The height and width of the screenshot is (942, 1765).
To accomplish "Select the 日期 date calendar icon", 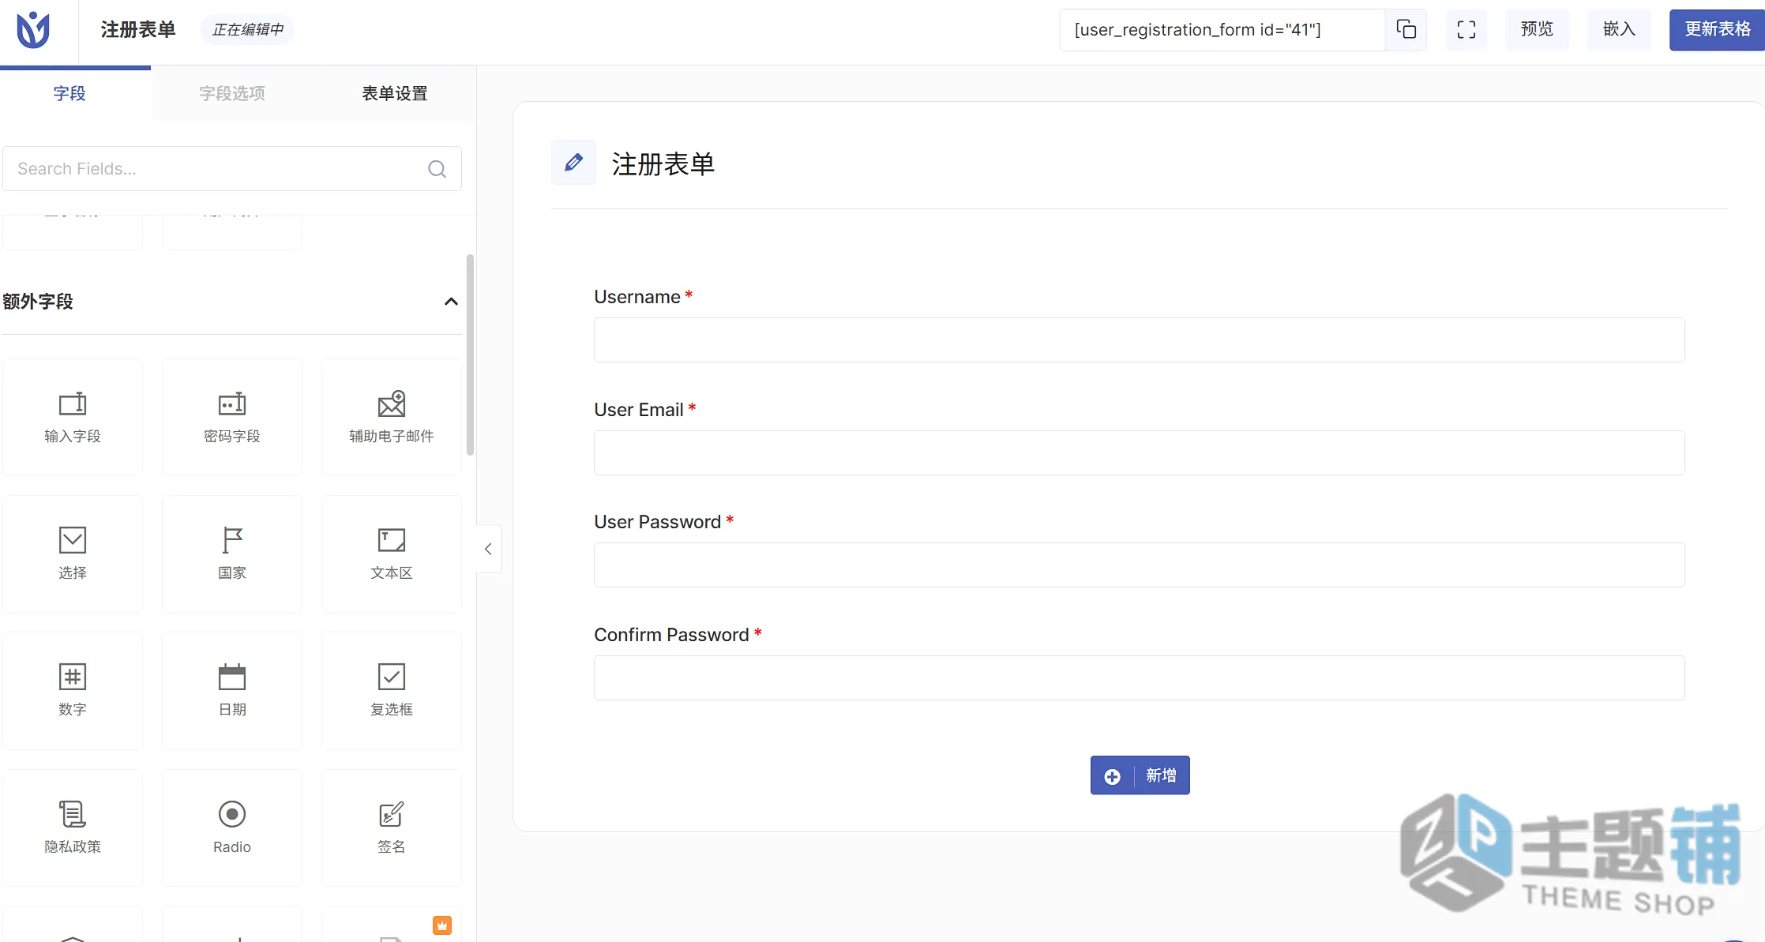I will click(232, 677).
